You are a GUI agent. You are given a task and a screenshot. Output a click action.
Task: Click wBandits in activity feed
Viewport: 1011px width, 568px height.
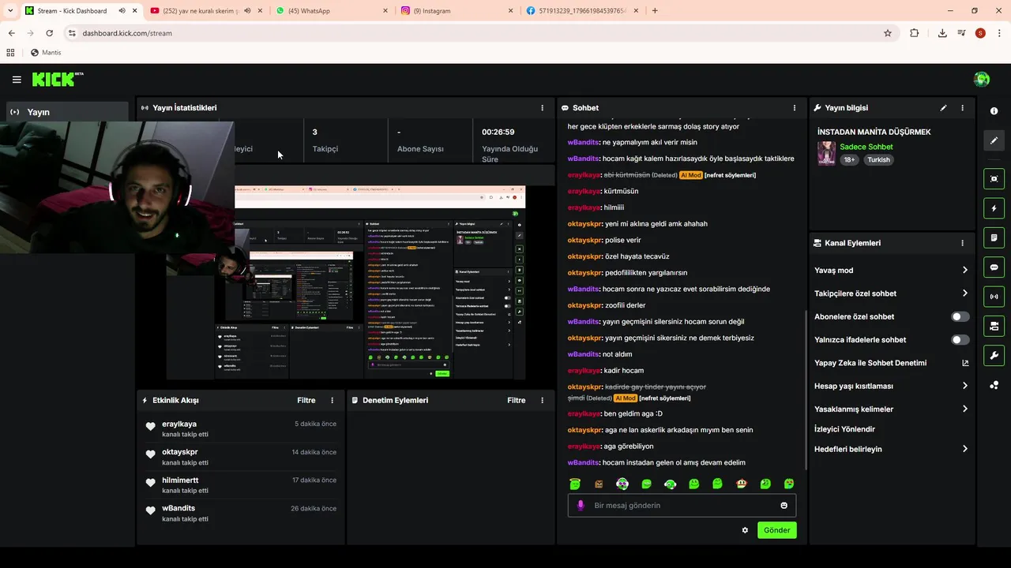(x=179, y=508)
